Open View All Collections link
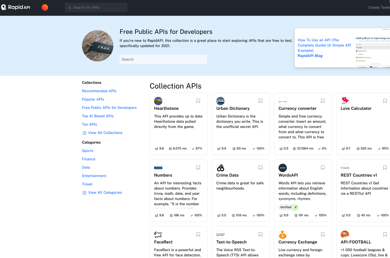 [105, 133]
